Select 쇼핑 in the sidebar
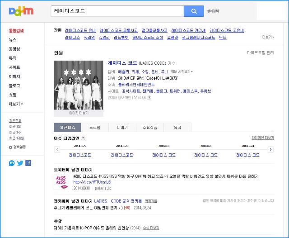 (13, 95)
